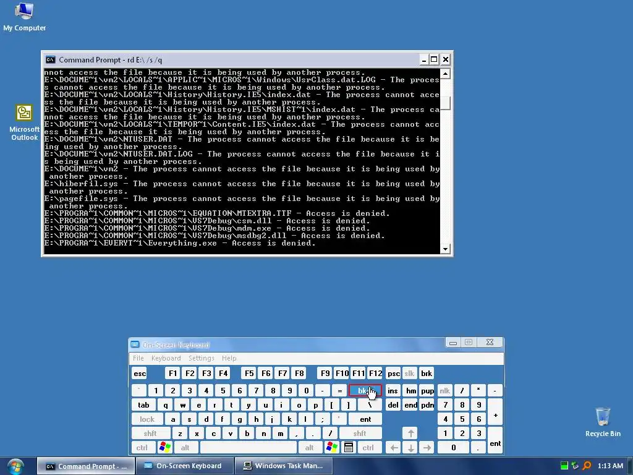The height and width of the screenshot is (475, 633).
Task: Click the brk key
Action: tap(427, 373)
